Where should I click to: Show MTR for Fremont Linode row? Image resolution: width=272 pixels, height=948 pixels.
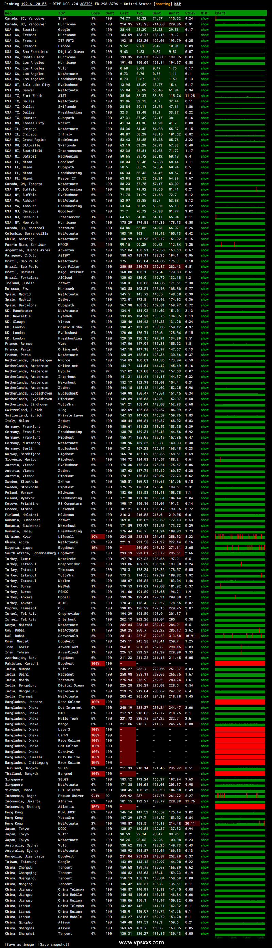(x=204, y=46)
